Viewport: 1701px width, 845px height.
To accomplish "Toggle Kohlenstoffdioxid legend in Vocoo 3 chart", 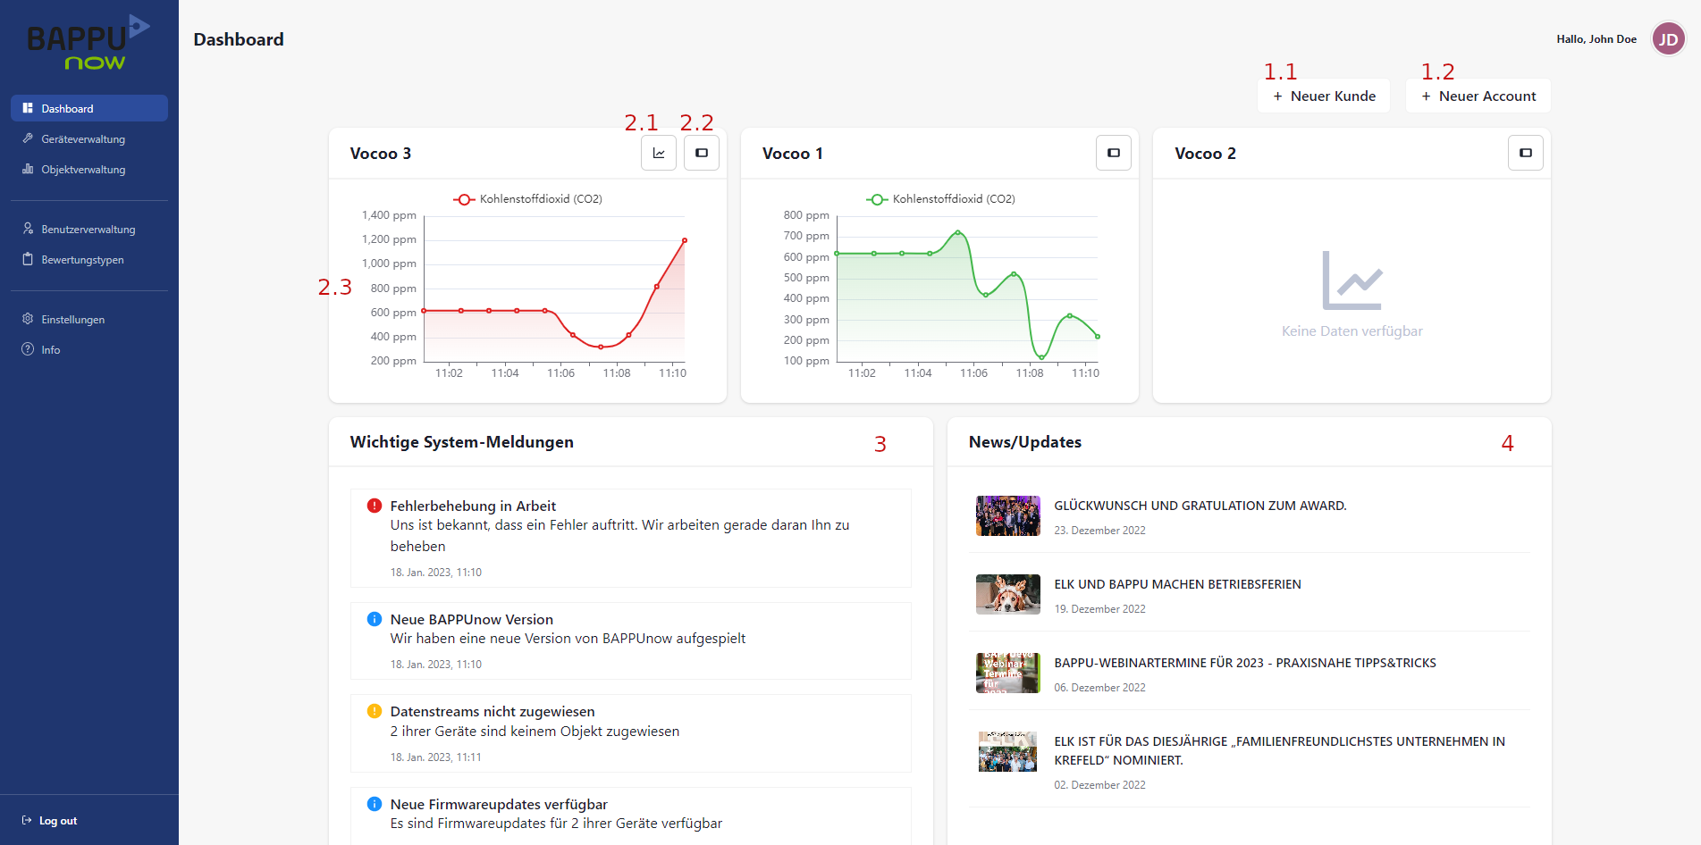I will [x=528, y=199].
